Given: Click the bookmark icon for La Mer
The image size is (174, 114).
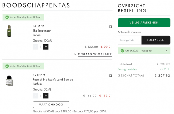Looking at the screenshot, I should [75, 54].
